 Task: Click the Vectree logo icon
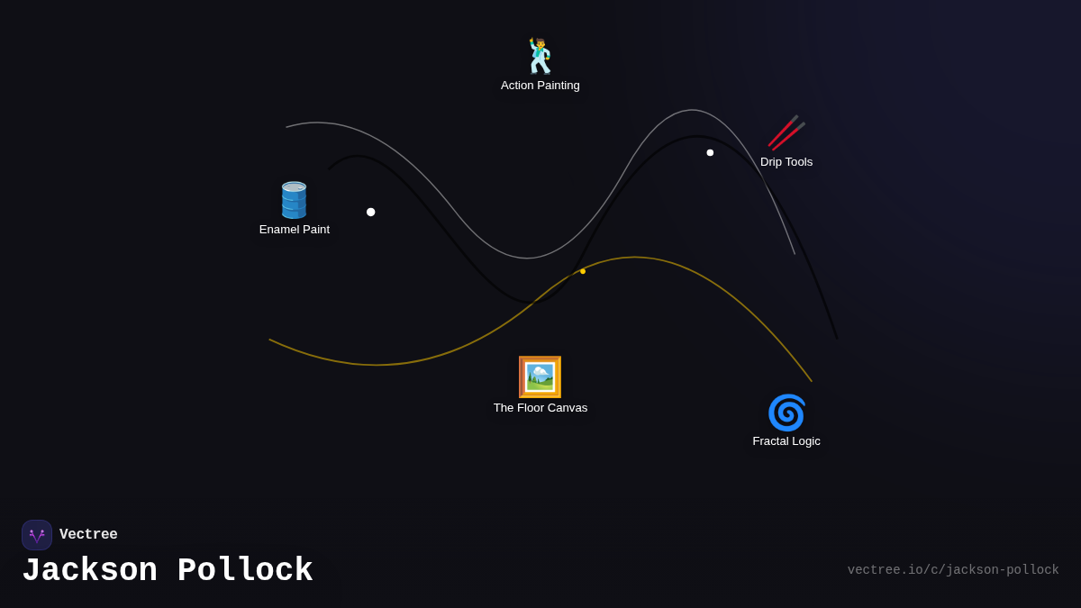[x=37, y=535]
